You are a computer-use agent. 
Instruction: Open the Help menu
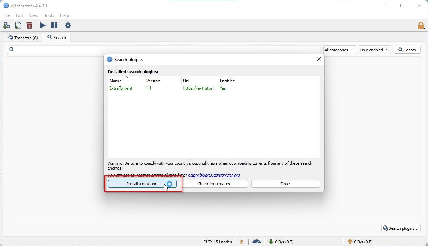pyautogui.click(x=64, y=15)
